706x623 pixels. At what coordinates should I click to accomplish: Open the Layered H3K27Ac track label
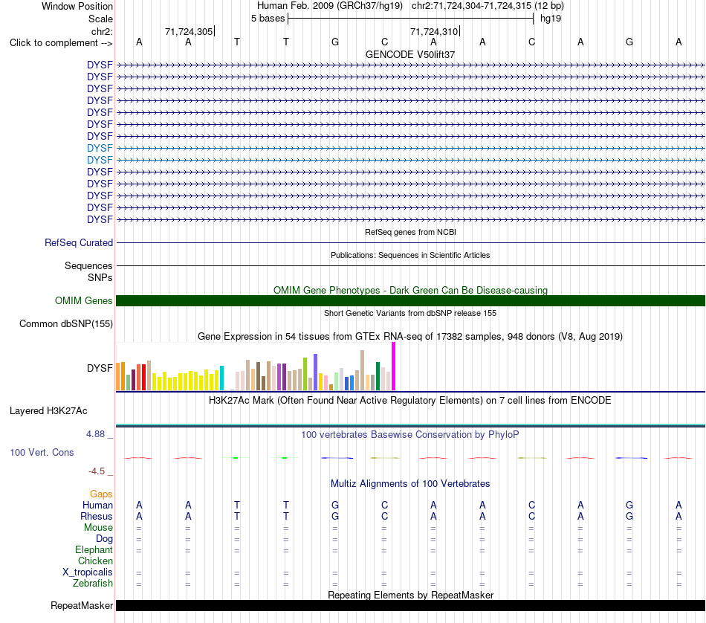click(48, 411)
